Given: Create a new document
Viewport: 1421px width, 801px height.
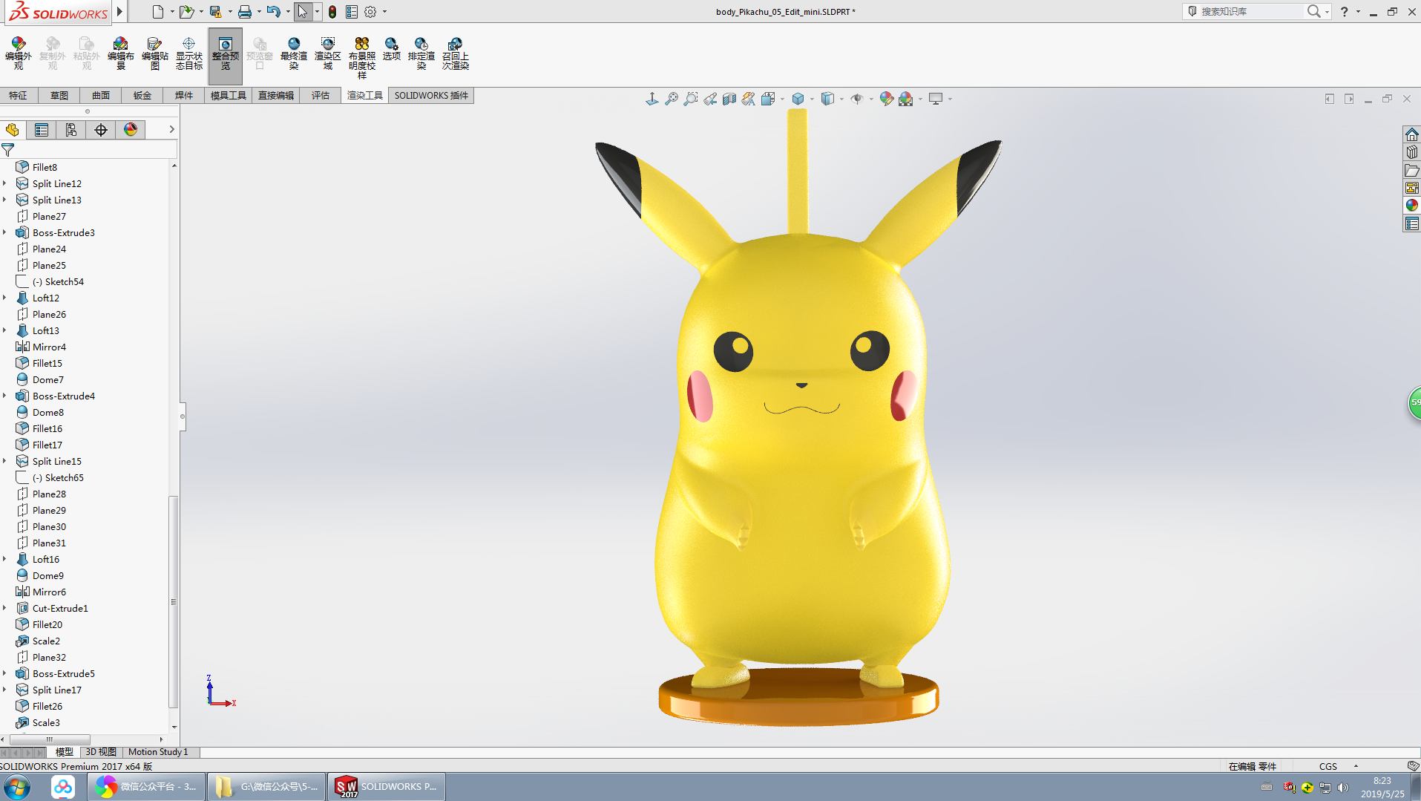Looking at the screenshot, I should coord(157,12).
